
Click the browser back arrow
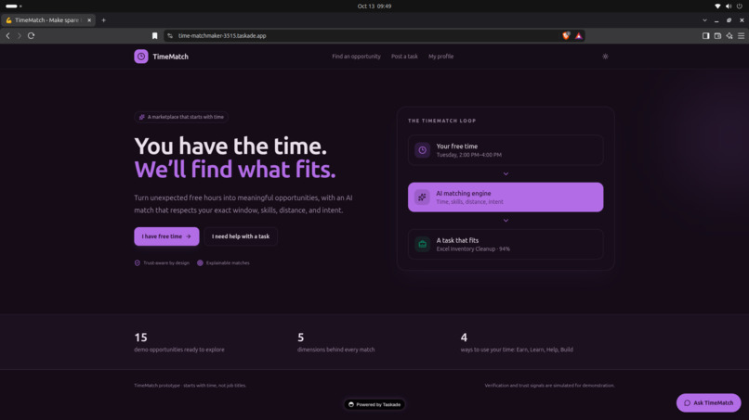click(x=7, y=36)
